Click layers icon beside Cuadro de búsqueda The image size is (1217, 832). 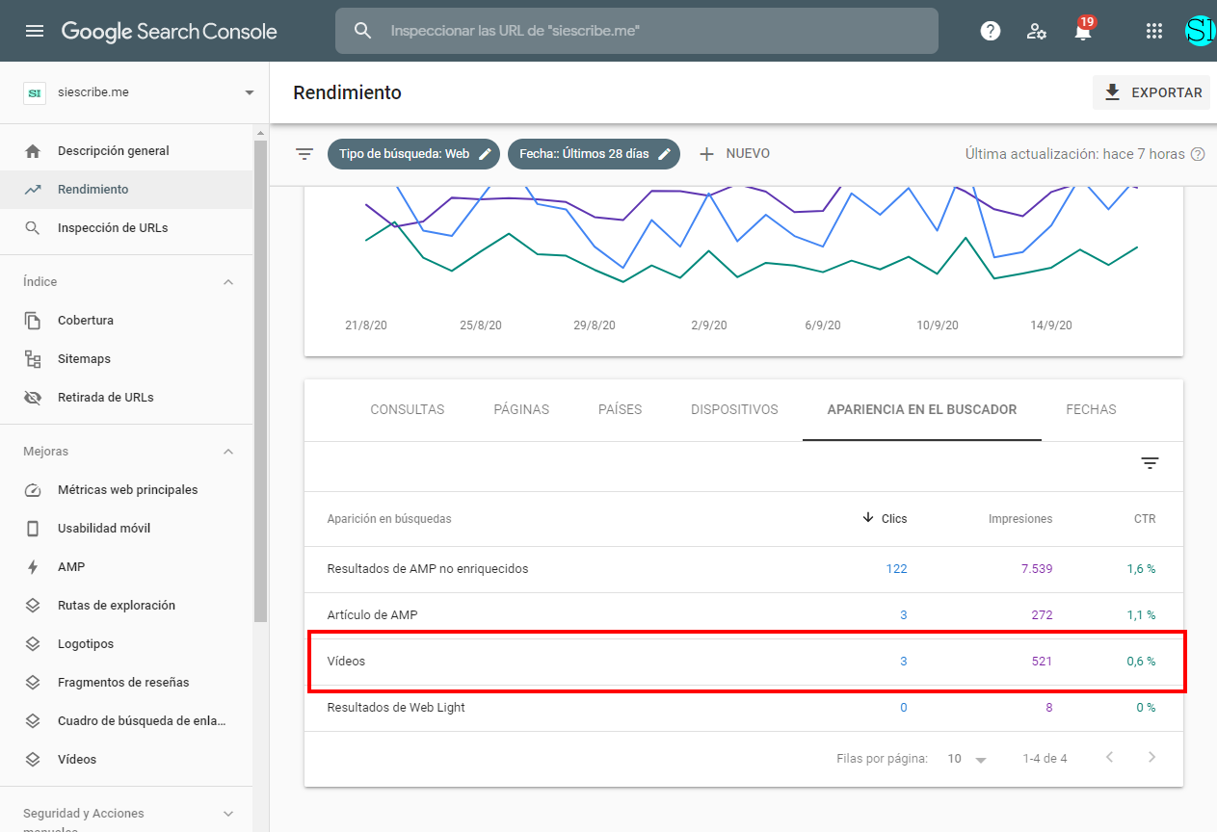coord(33,721)
